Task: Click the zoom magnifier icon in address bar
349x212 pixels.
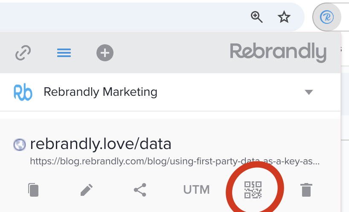Action: coord(257,17)
